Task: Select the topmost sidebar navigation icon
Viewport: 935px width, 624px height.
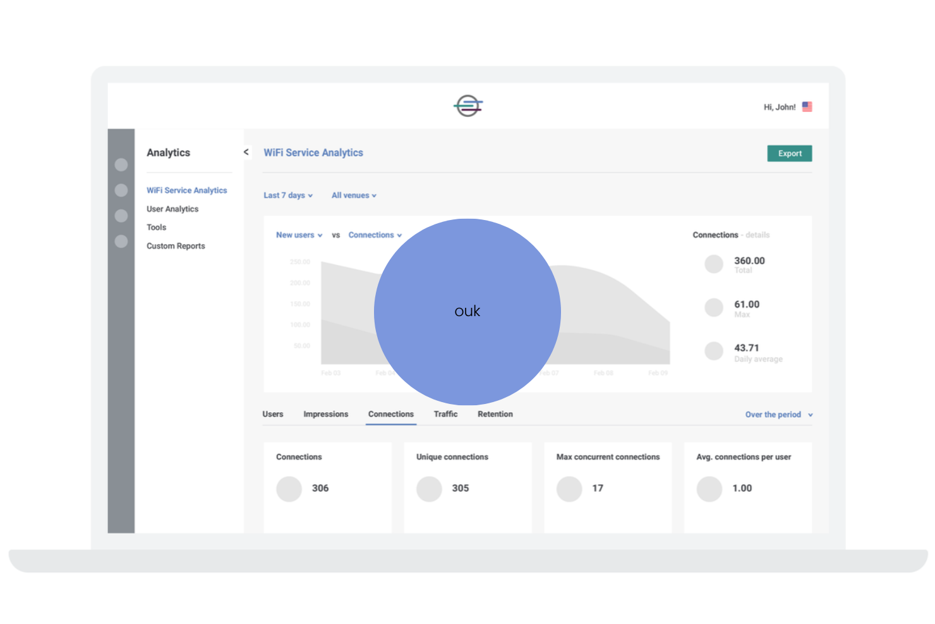Action: coord(121,164)
